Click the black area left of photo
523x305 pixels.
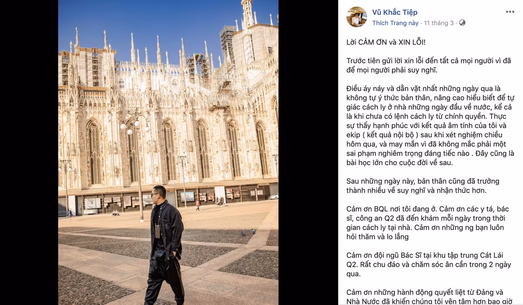click(x=29, y=152)
